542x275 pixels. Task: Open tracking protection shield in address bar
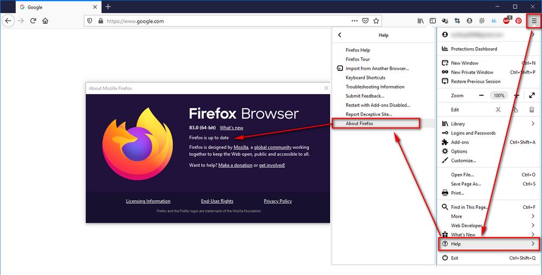(90, 21)
